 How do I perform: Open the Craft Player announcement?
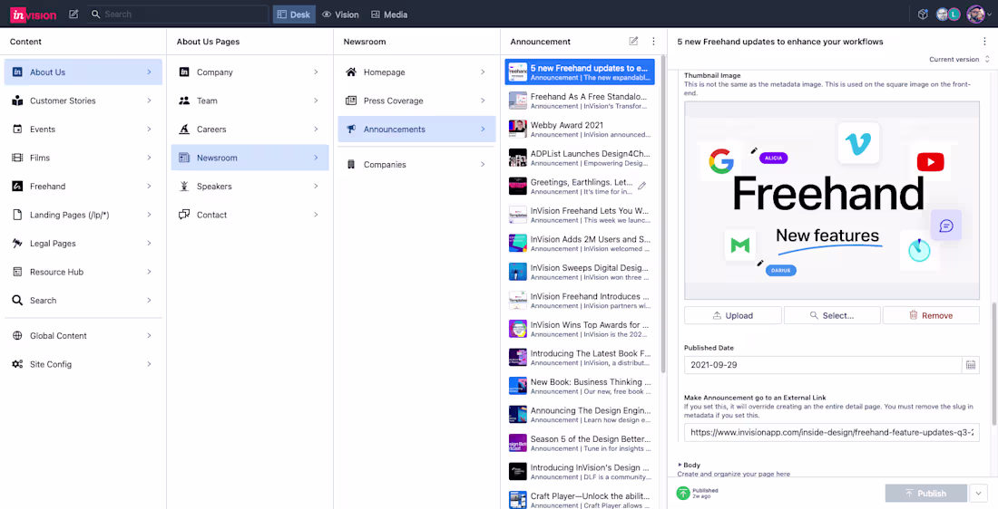tap(581, 499)
